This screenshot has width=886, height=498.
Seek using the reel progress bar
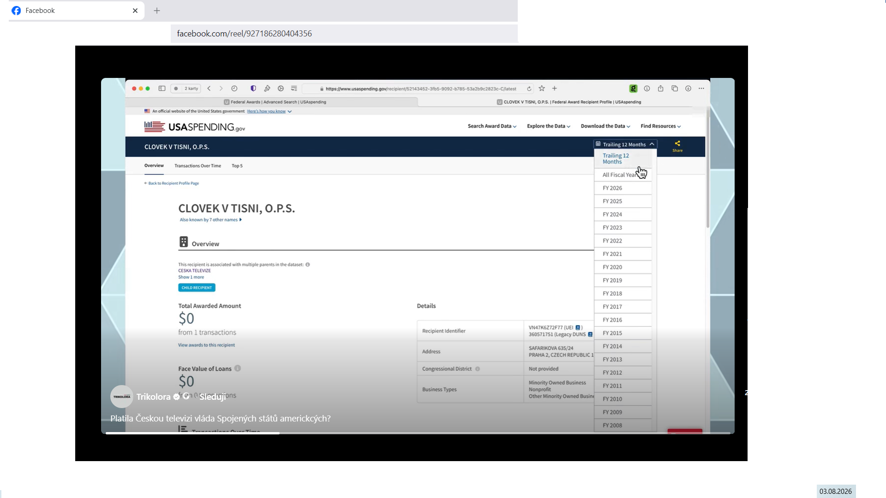[418, 433]
